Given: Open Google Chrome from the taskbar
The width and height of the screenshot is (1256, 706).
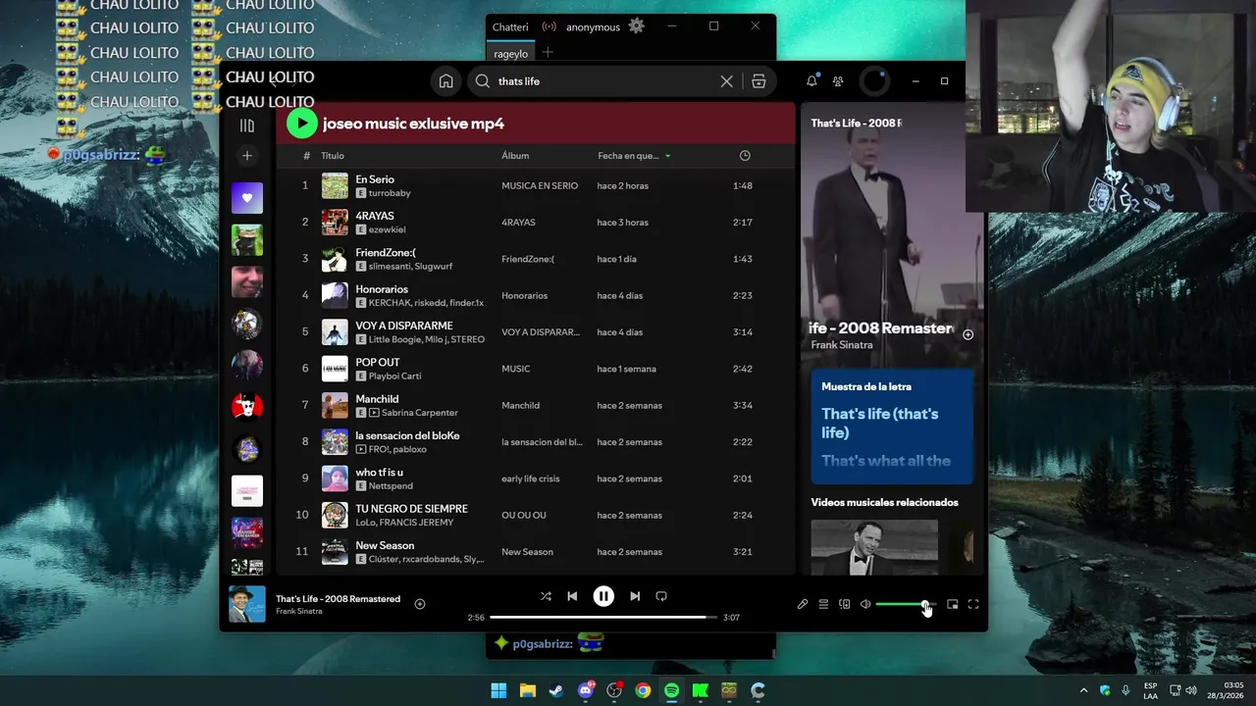Looking at the screenshot, I should point(643,690).
